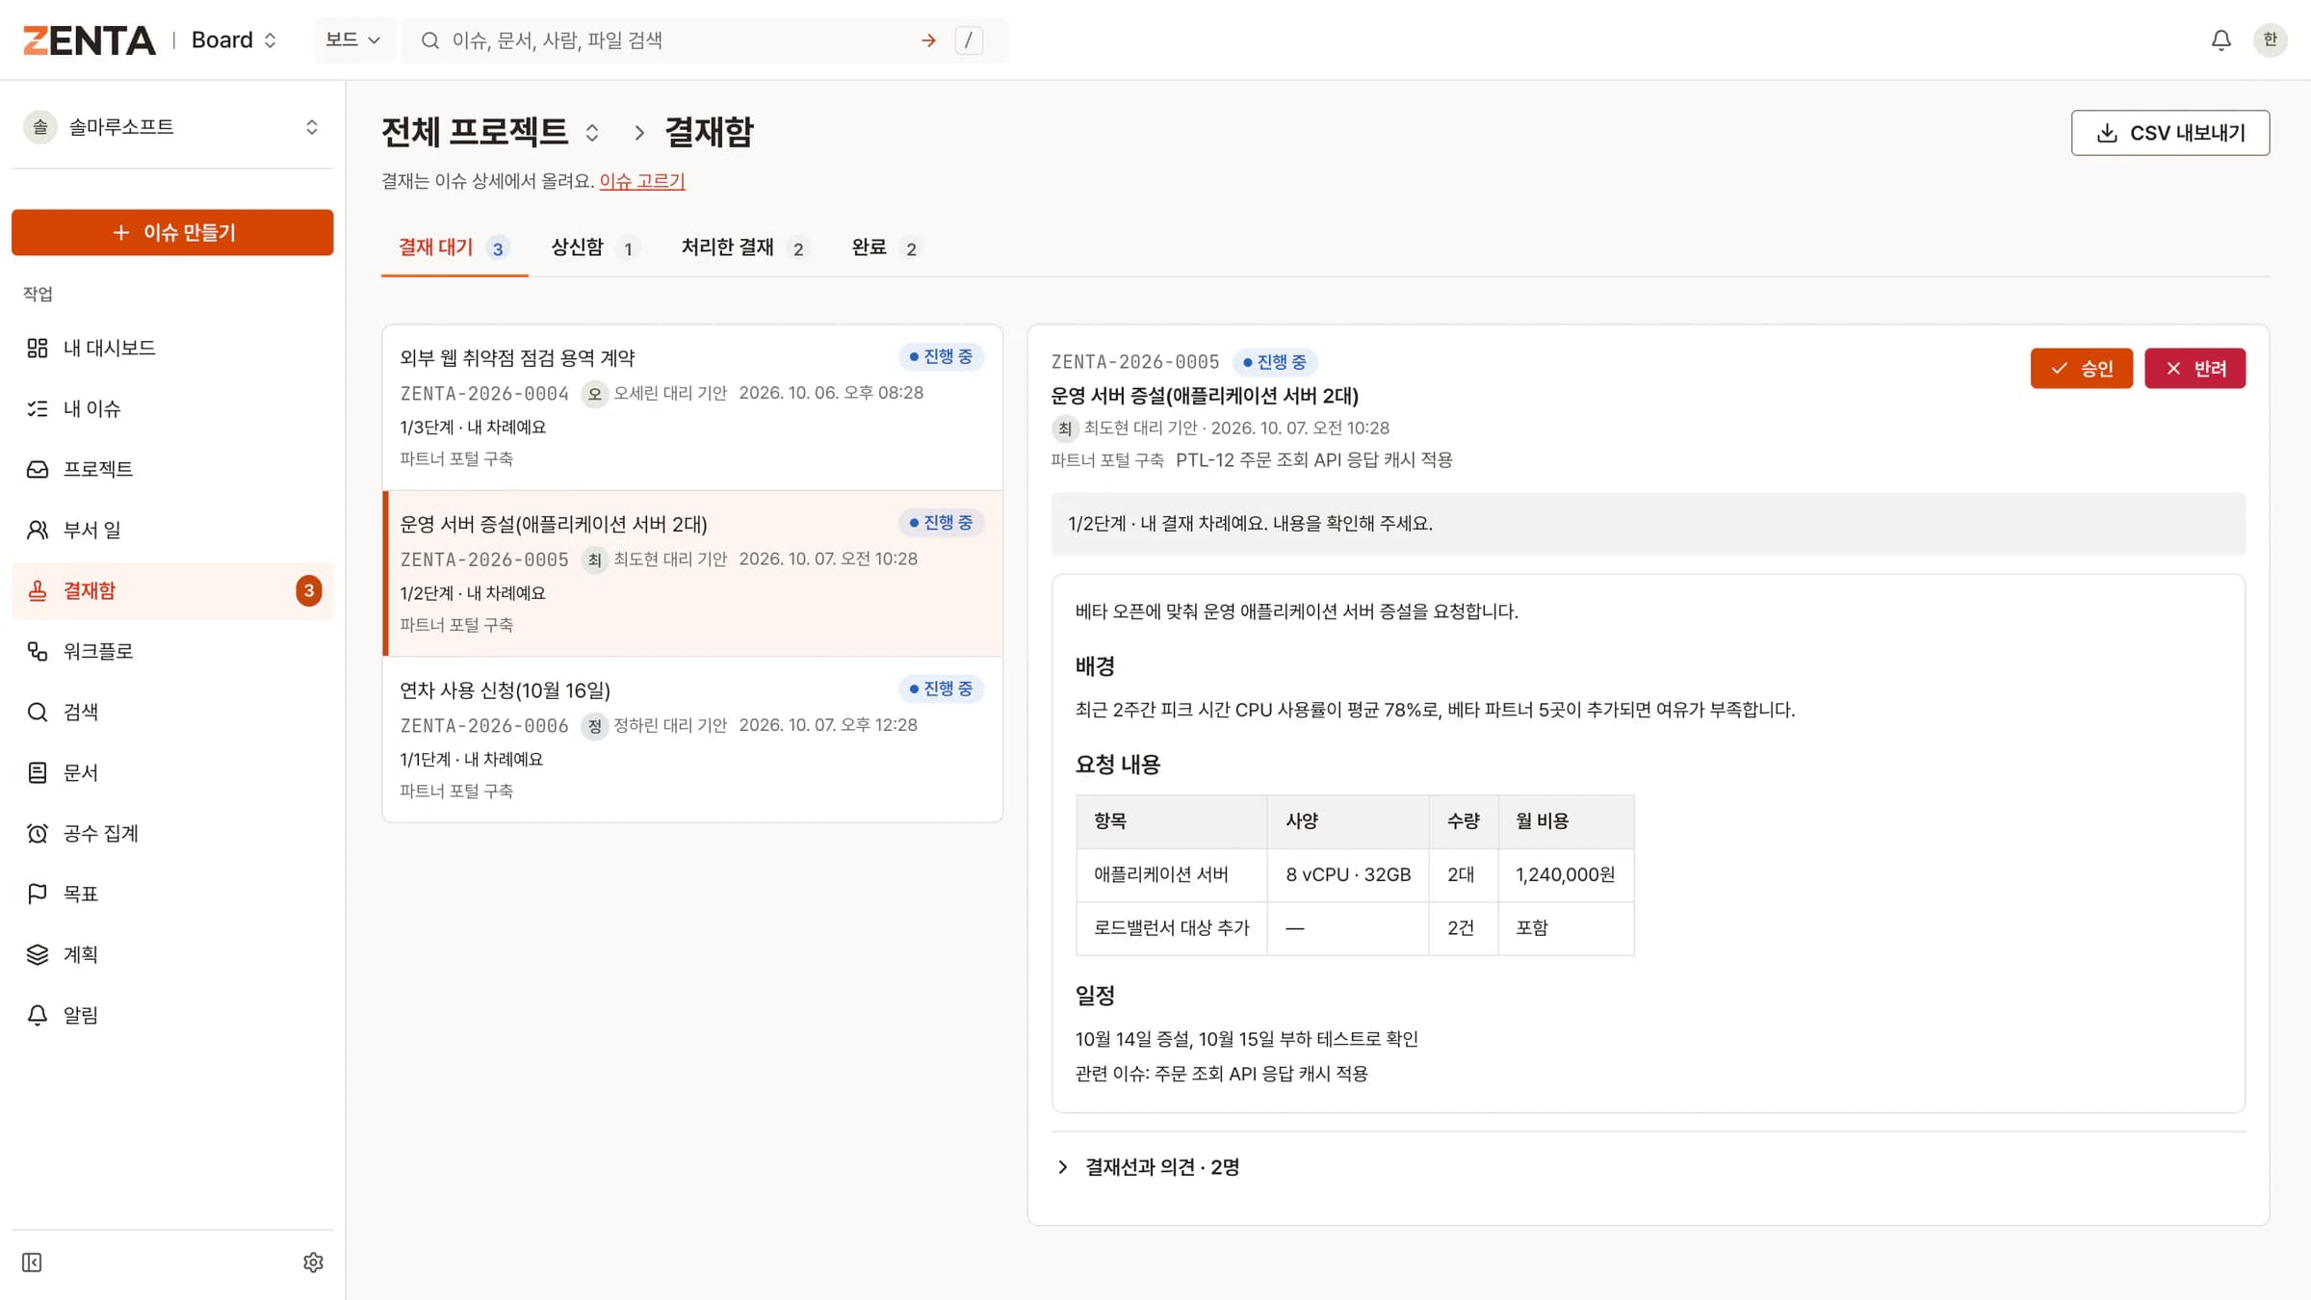Click 작업 section label in sidebar
Viewport: 2311px width, 1300px height.
[38, 294]
